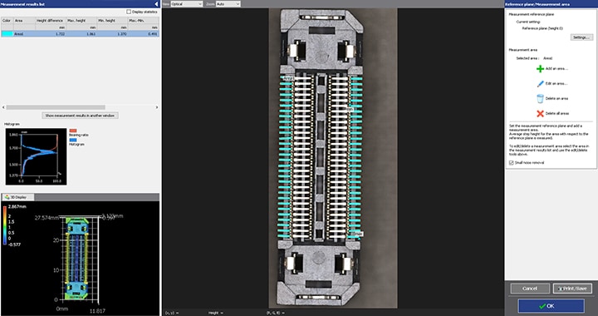Click the red X Delete all areas icon
The image size is (598, 316).
point(540,113)
